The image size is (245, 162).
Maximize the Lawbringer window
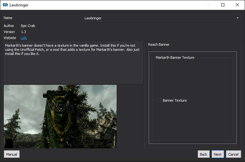tap(223, 5)
